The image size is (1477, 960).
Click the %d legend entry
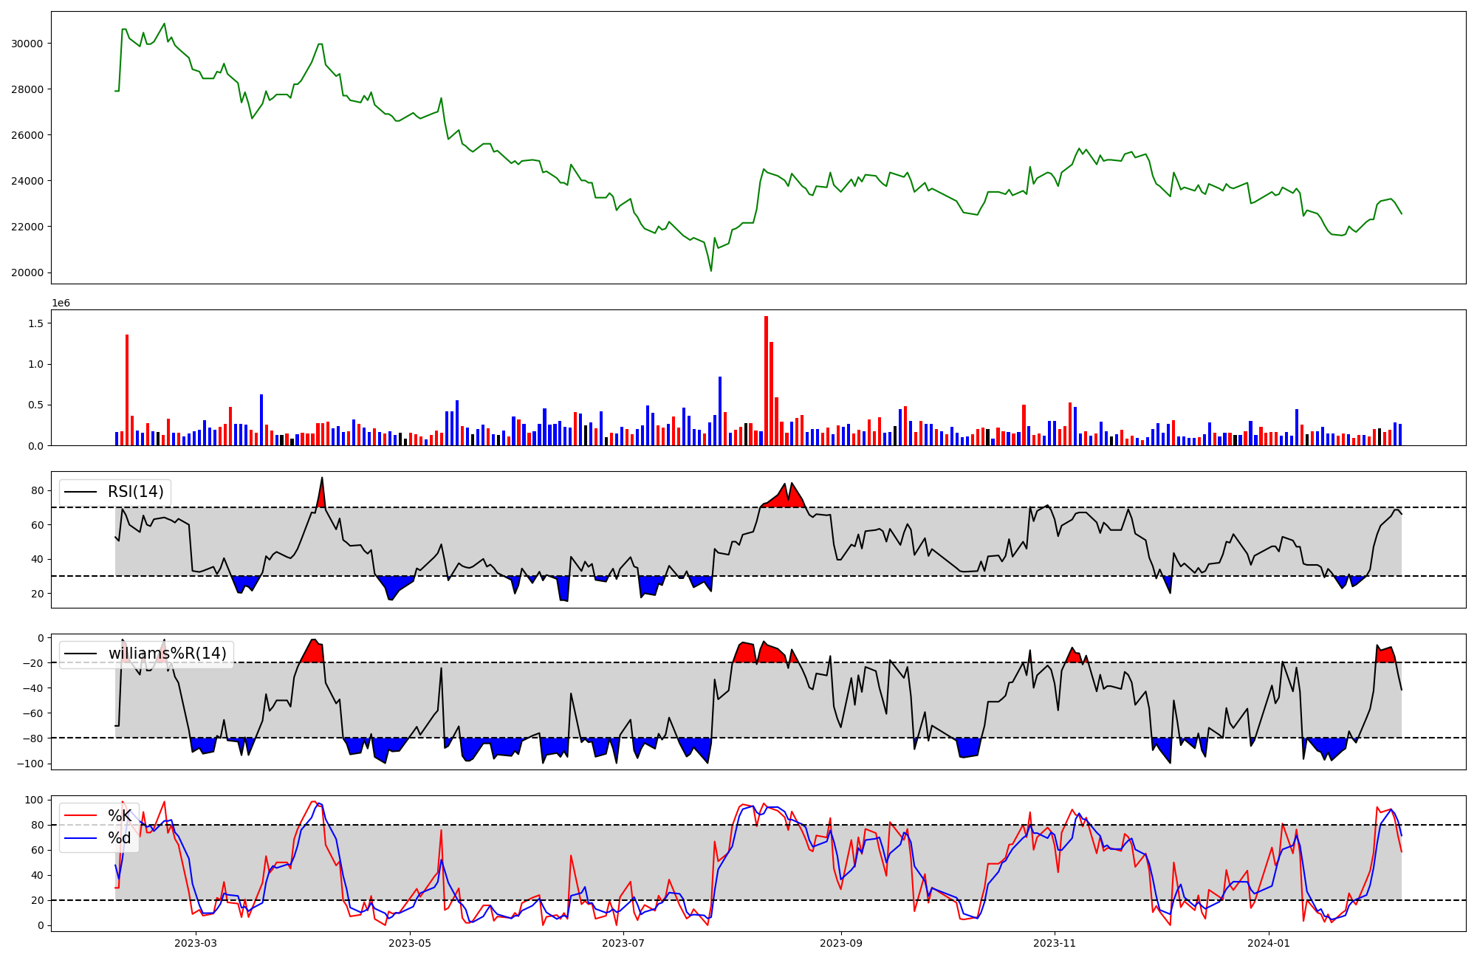pyautogui.click(x=119, y=837)
